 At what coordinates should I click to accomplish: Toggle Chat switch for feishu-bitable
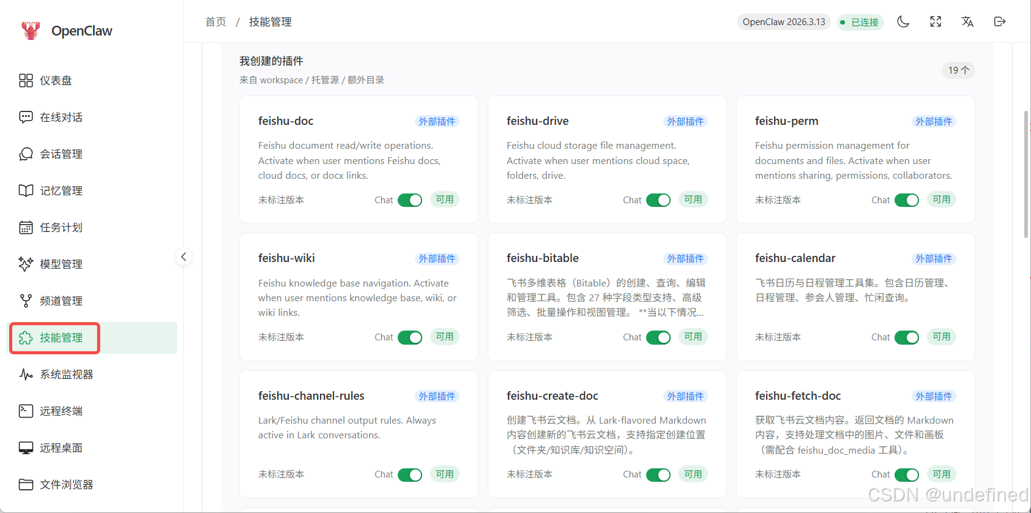(658, 337)
